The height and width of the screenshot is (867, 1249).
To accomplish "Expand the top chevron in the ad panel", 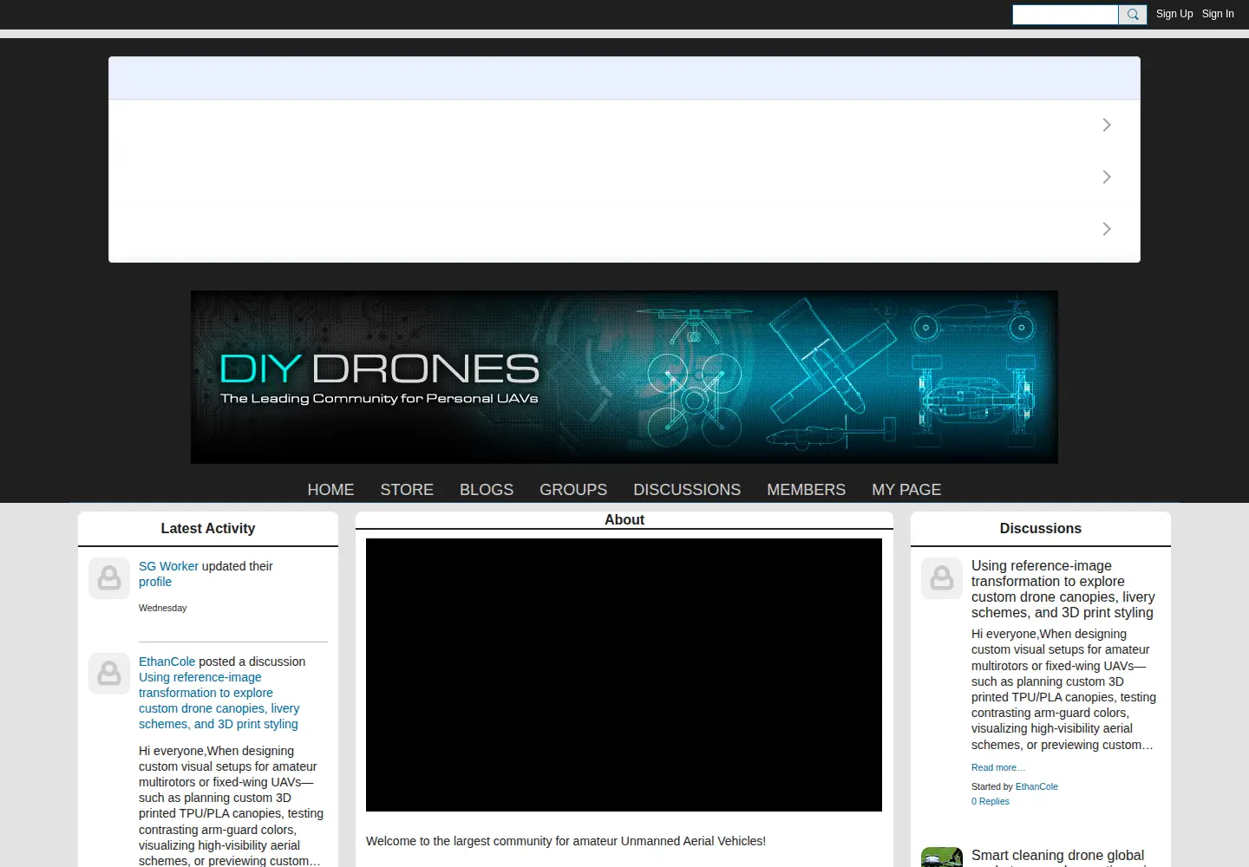I will pos(1107,125).
